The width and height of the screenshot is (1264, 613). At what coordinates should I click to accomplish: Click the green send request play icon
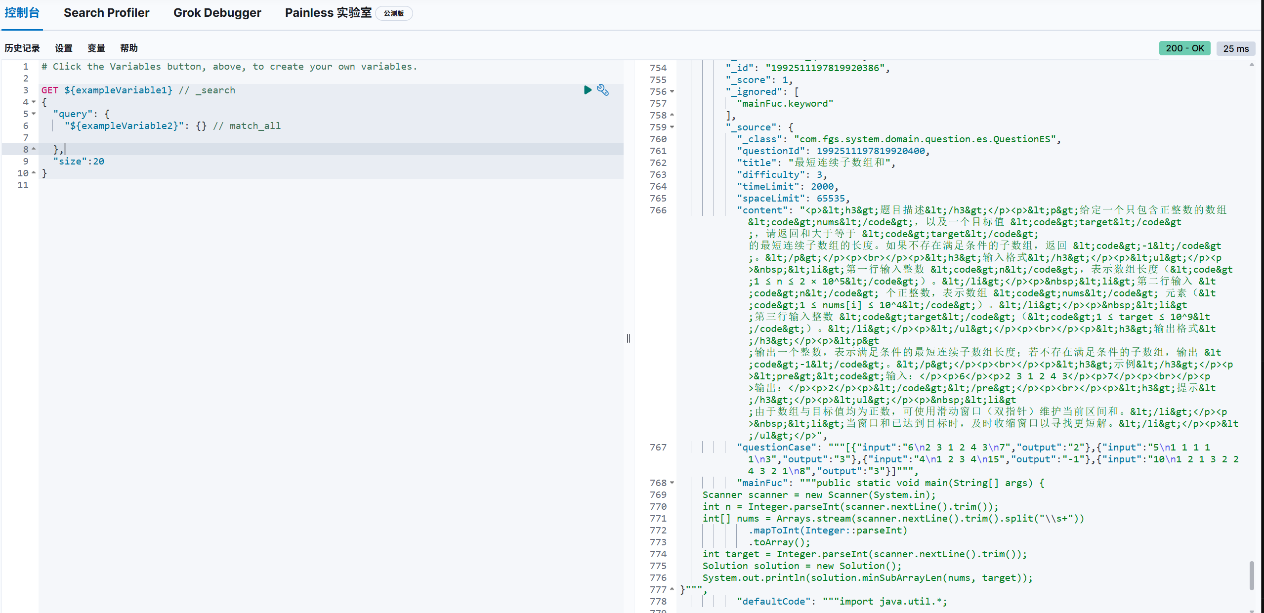pyautogui.click(x=587, y=90)
